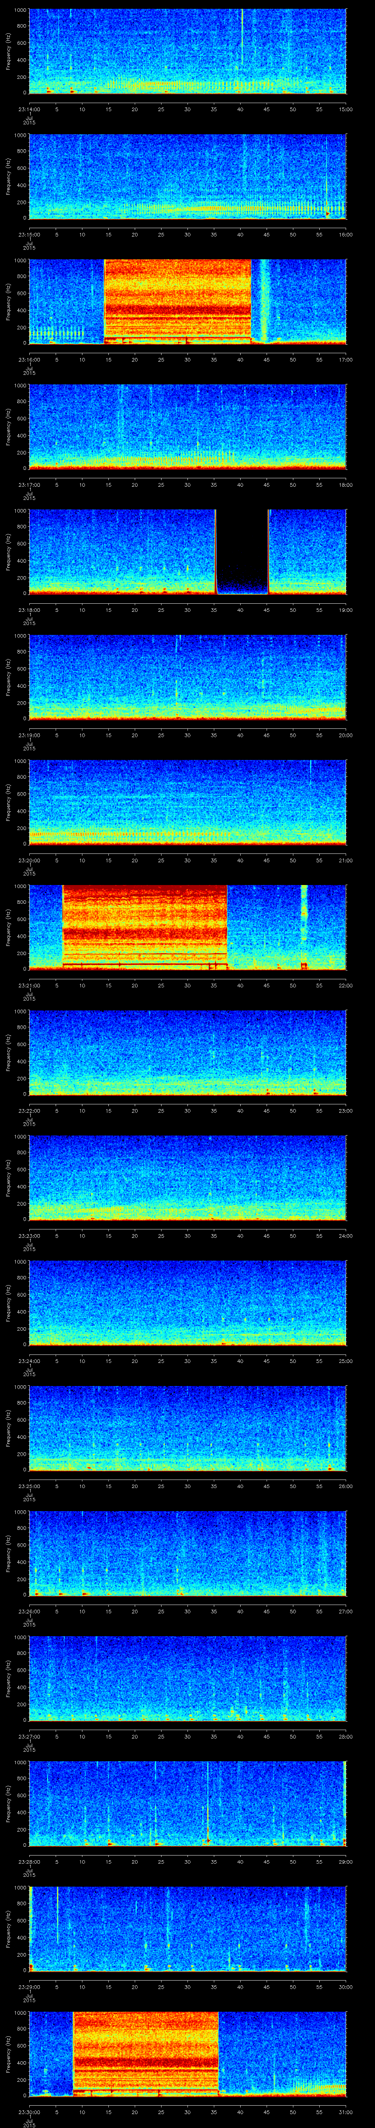Screen dimensions: 375x2128
Task: Select the spectrogram plot starting at 23:14:00
Action: 188,51
